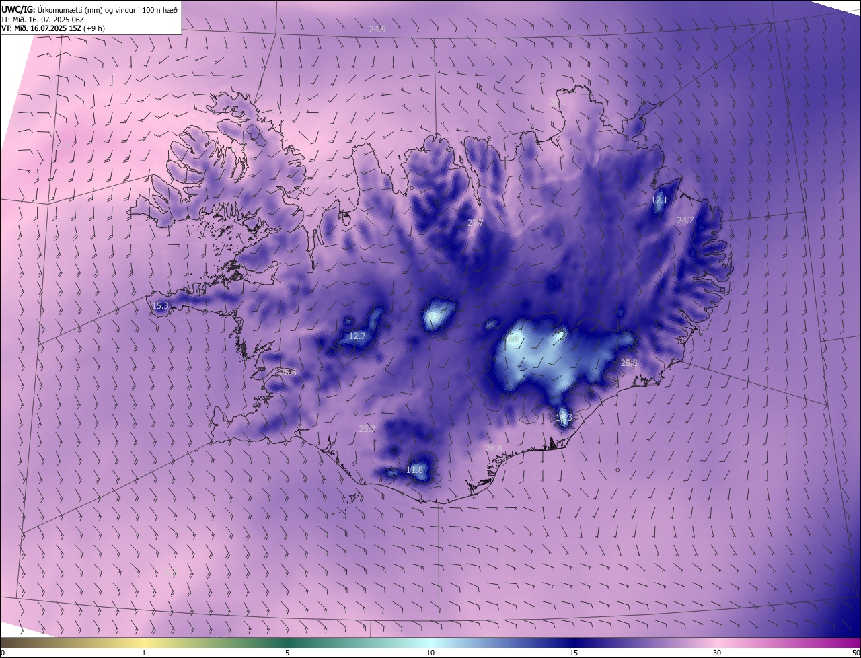Click the 12.1 value label
Image resolution: width=861 pixels, height=658 pixels.
pyautogui.click(x=659, y=200)
